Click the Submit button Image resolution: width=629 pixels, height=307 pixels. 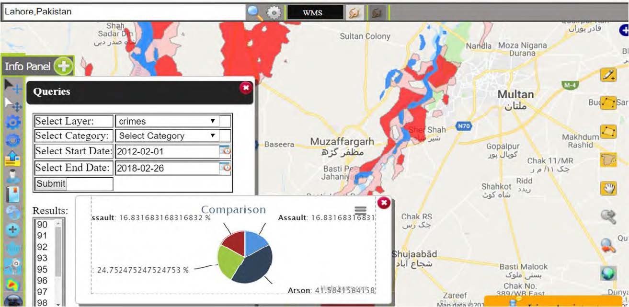point(51,183)
